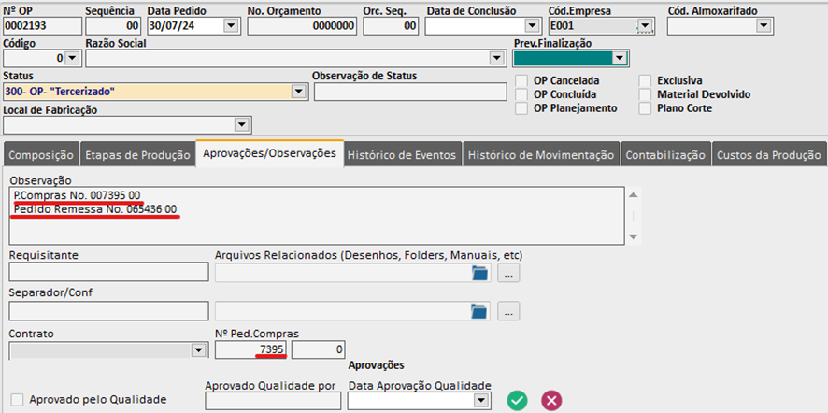Enable OP Planejamento checkbox
Image resolution: width=828 pixels, height=413 pixels.
pyautogui.click(x=521, y=108)
